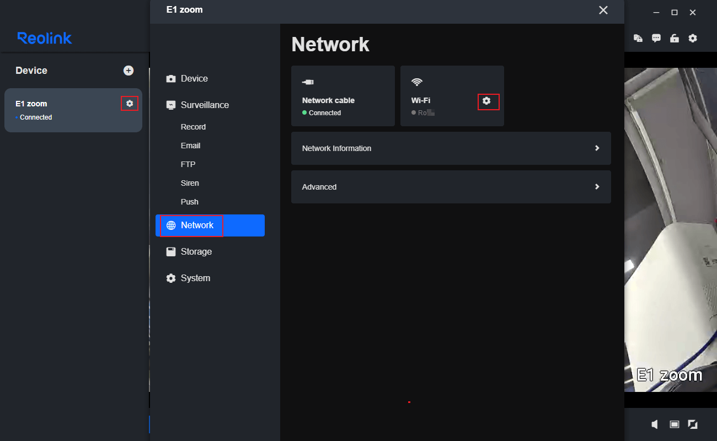
Task: Click the E1 zoom device thumbnail in Device list
Action: click(66, 110)
